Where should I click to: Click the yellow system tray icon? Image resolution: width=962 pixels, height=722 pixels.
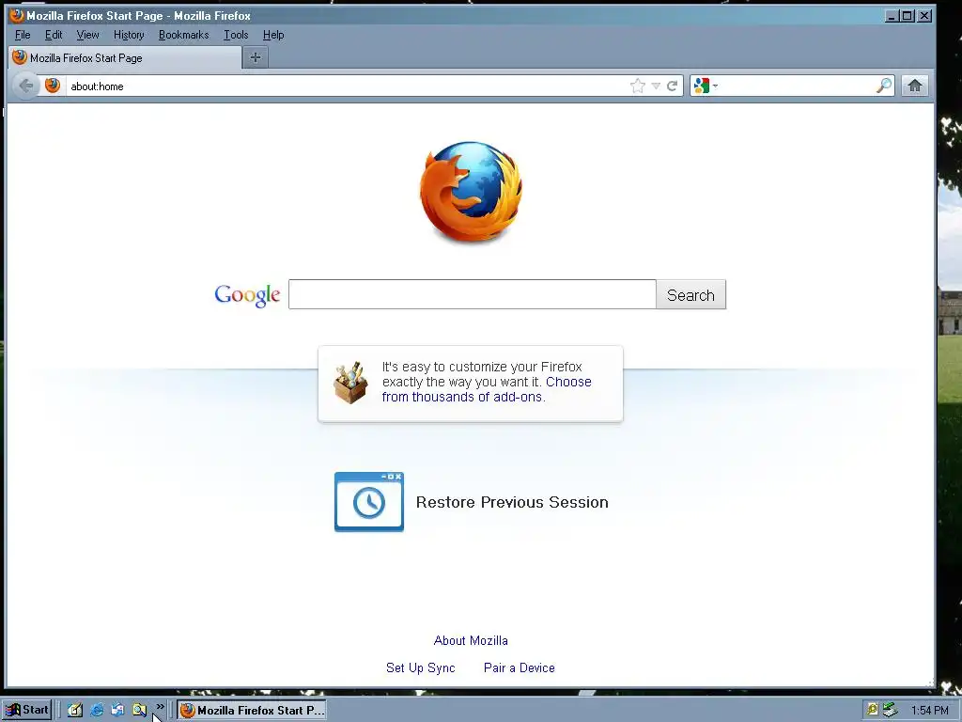(x=872, y=711)
